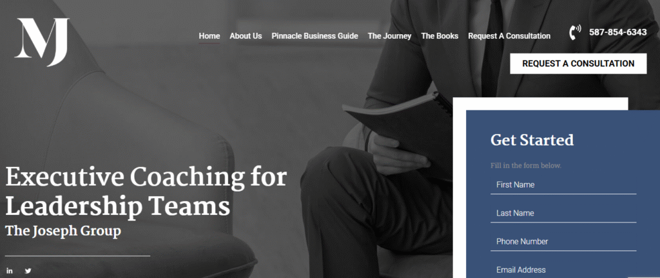
Task: Click the phone handset icon
Action: [575, 32]
